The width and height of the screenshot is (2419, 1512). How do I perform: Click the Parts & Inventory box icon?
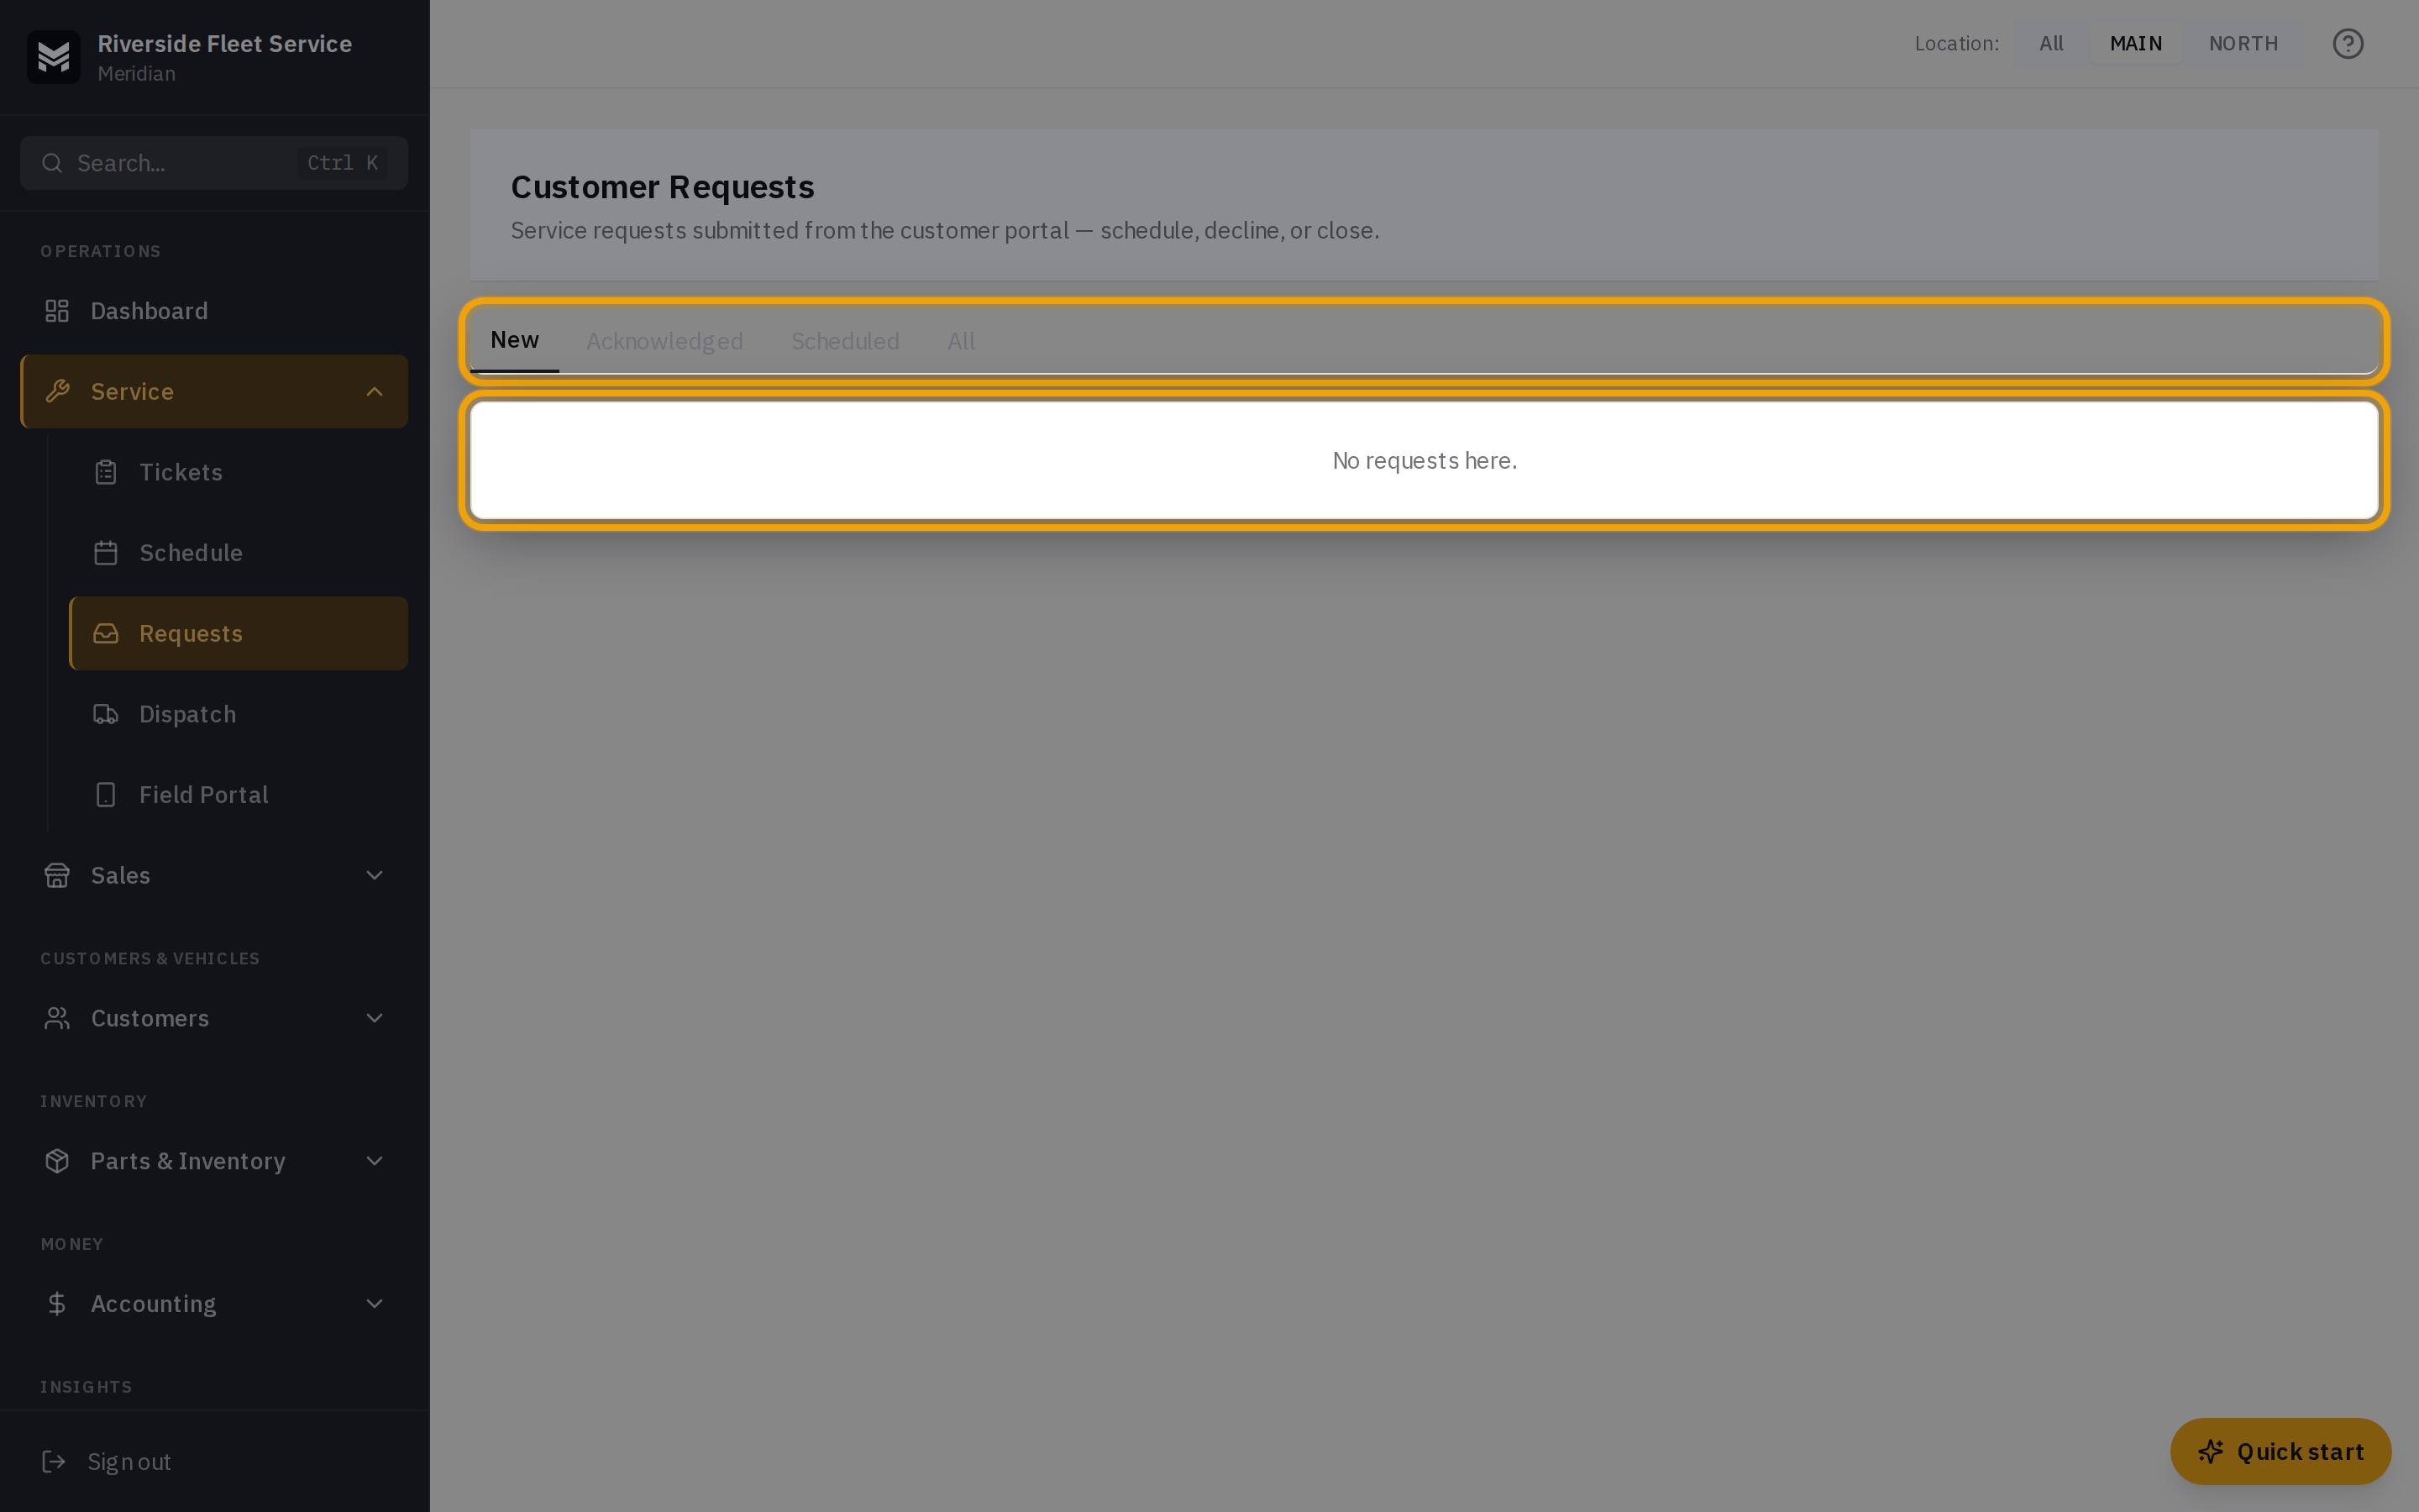(57, 1161)
